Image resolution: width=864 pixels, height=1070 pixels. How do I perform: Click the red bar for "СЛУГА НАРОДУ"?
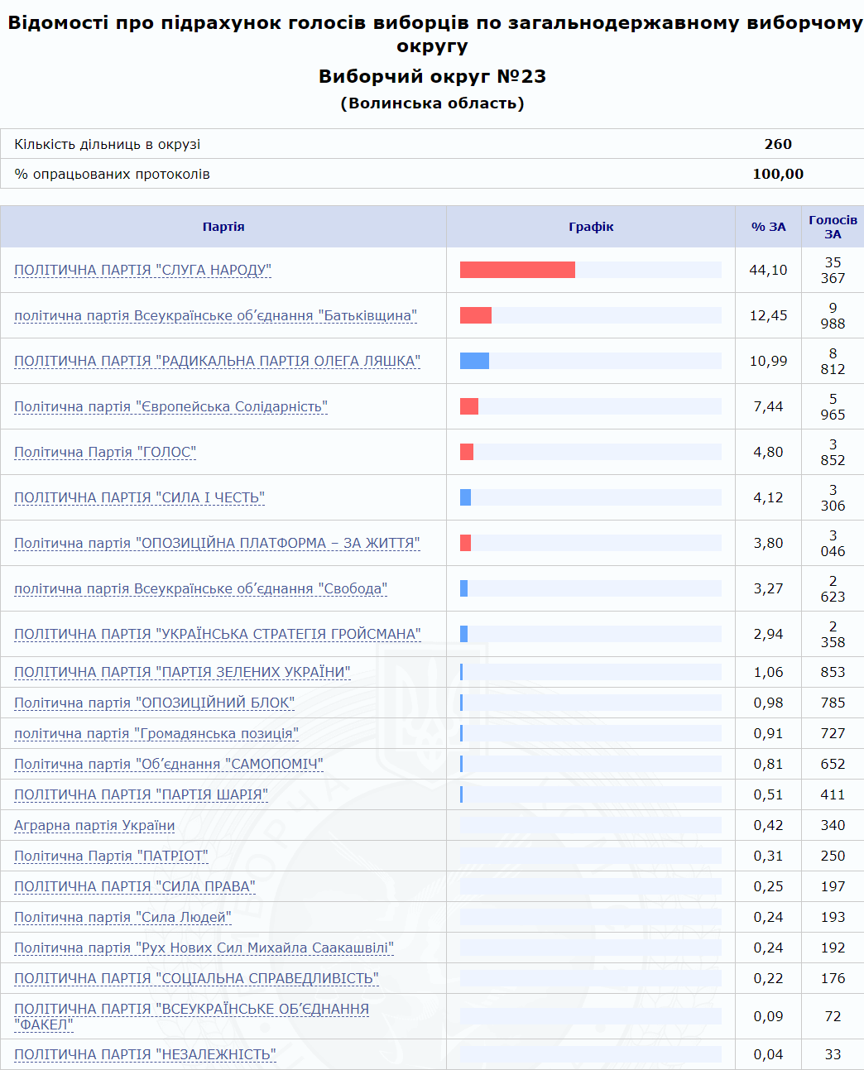coord(517,270)
